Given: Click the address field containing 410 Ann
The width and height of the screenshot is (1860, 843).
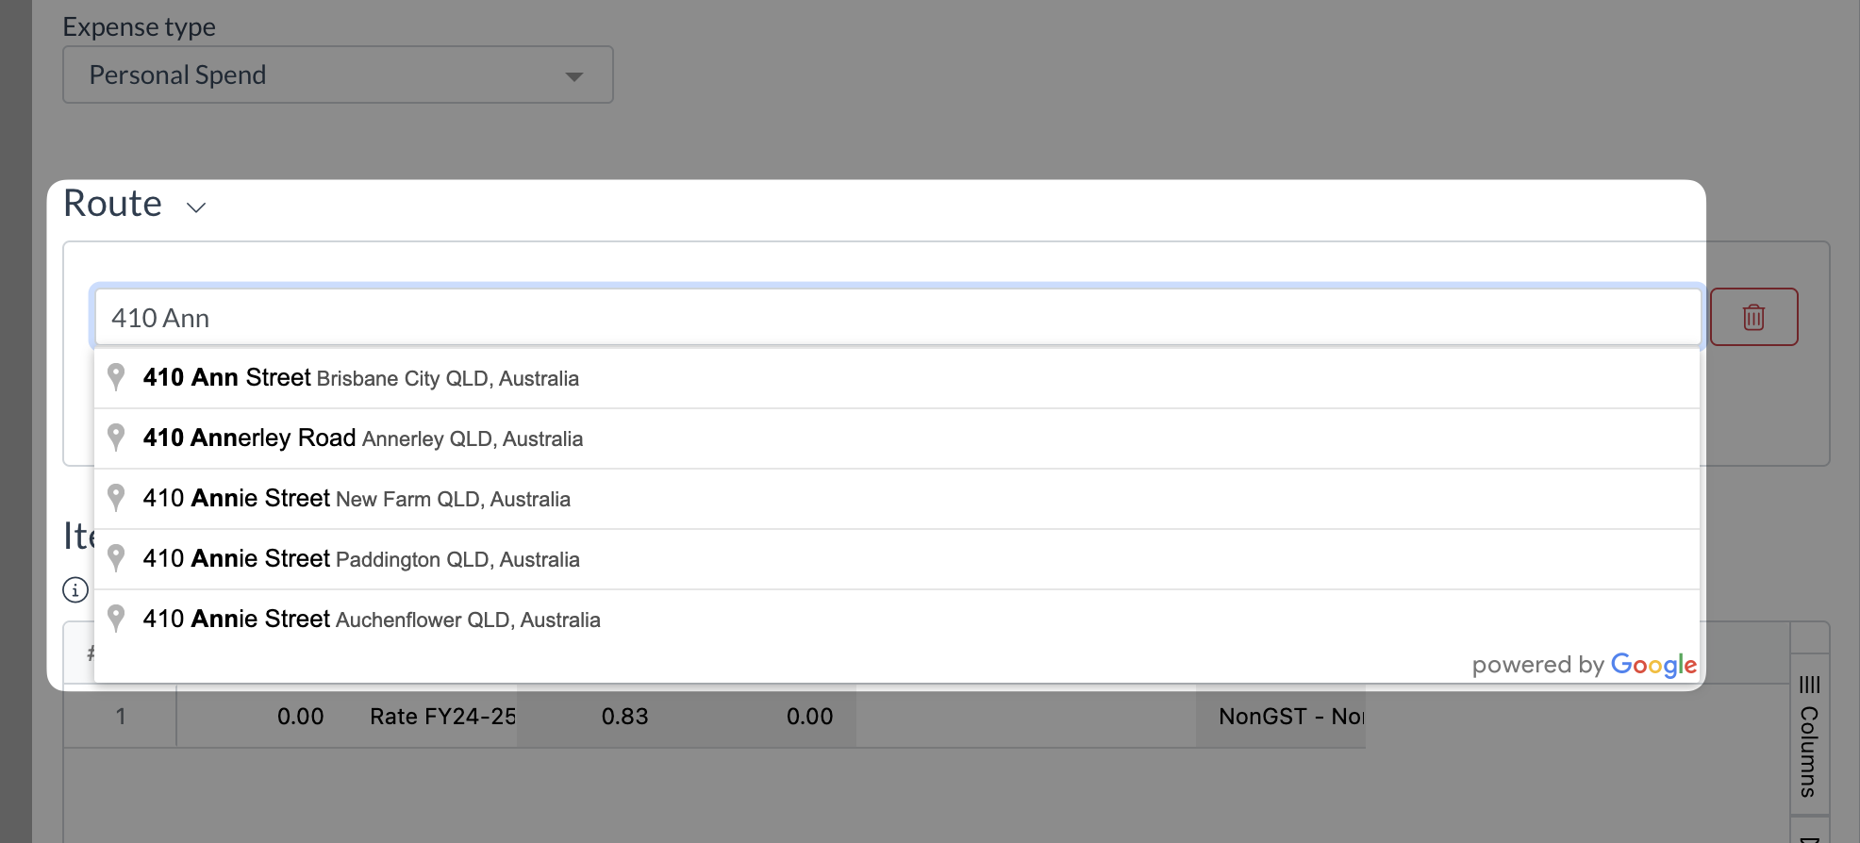Looking at the screenshot, I should point(897,318).
